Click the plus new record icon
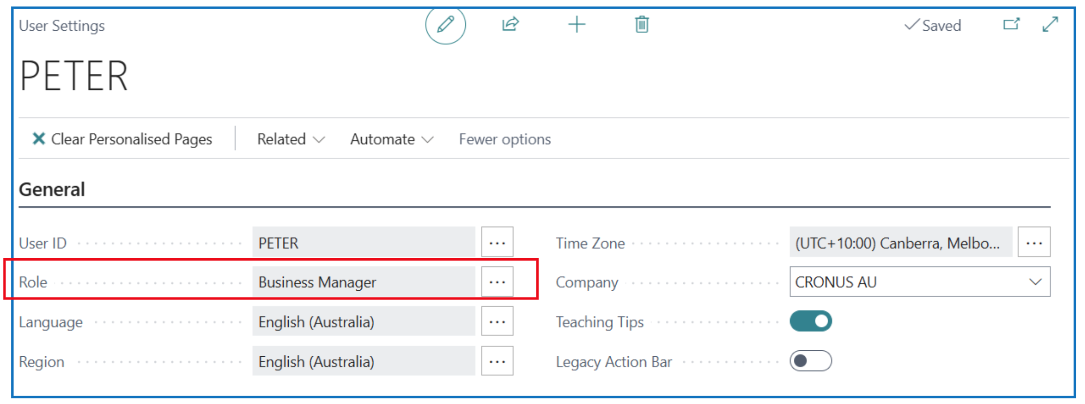Screen dimensions: 1085x404 click(577, 24)
